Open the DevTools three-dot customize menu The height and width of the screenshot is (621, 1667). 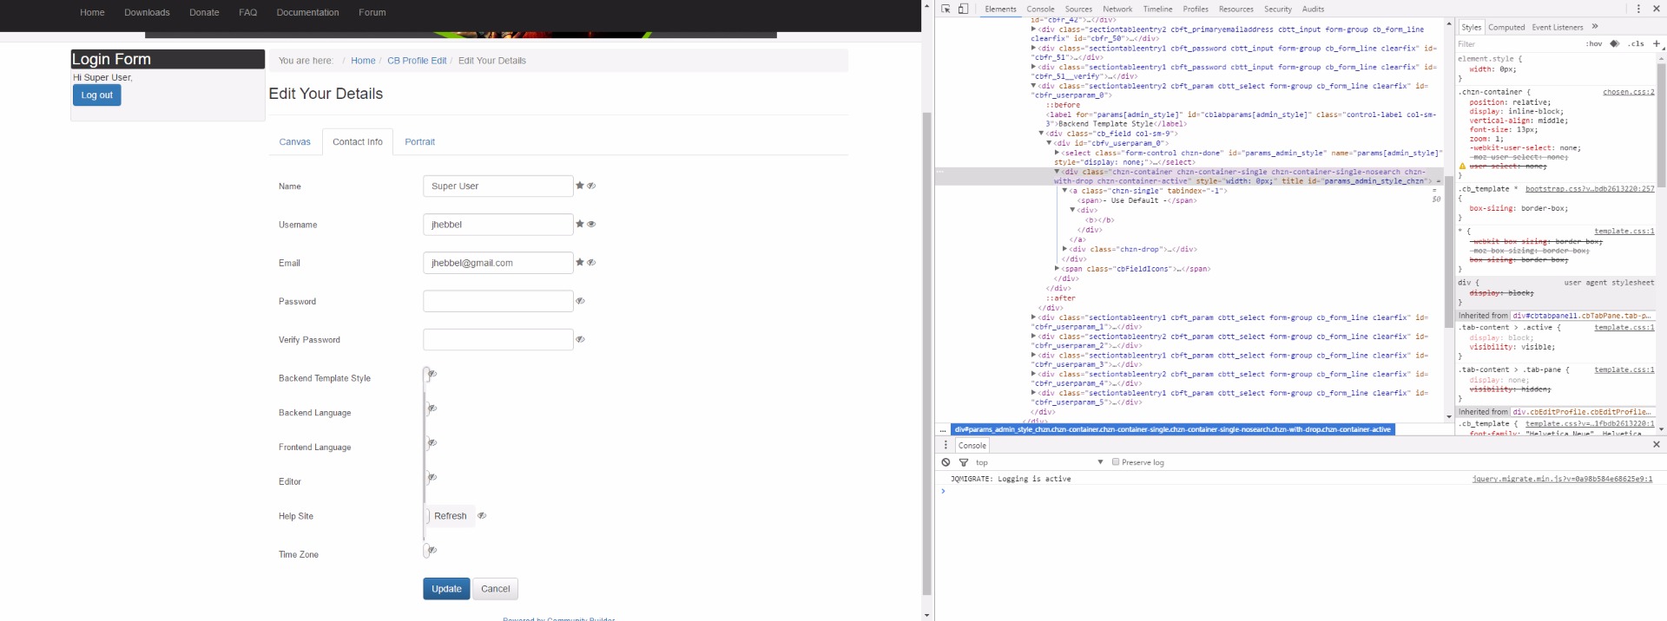1638,9
